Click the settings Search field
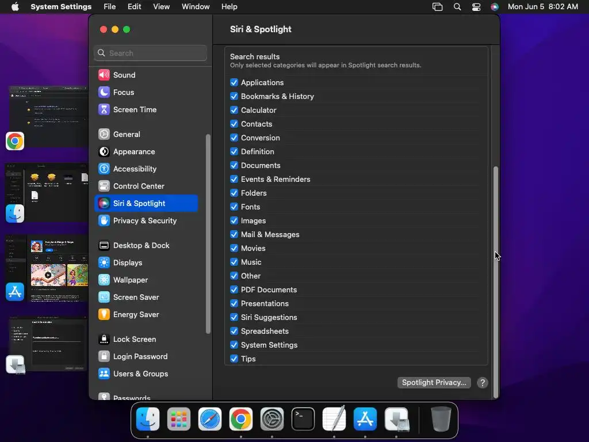589x442 pixels. pos(150,53)
